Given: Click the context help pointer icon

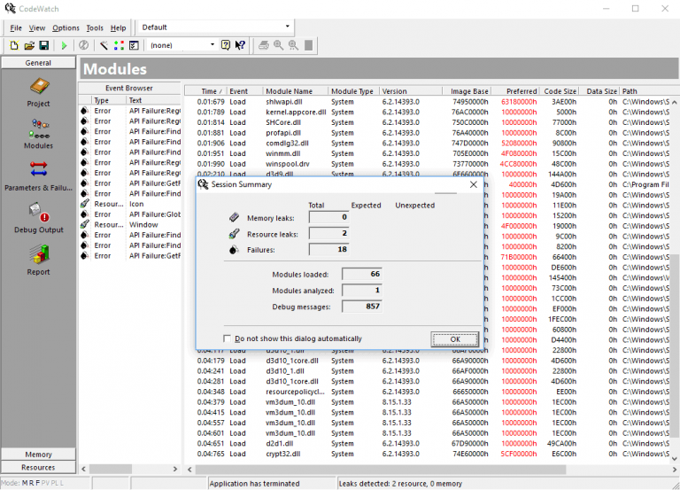Looking at the screenshot, I should (x=240, y=45).
